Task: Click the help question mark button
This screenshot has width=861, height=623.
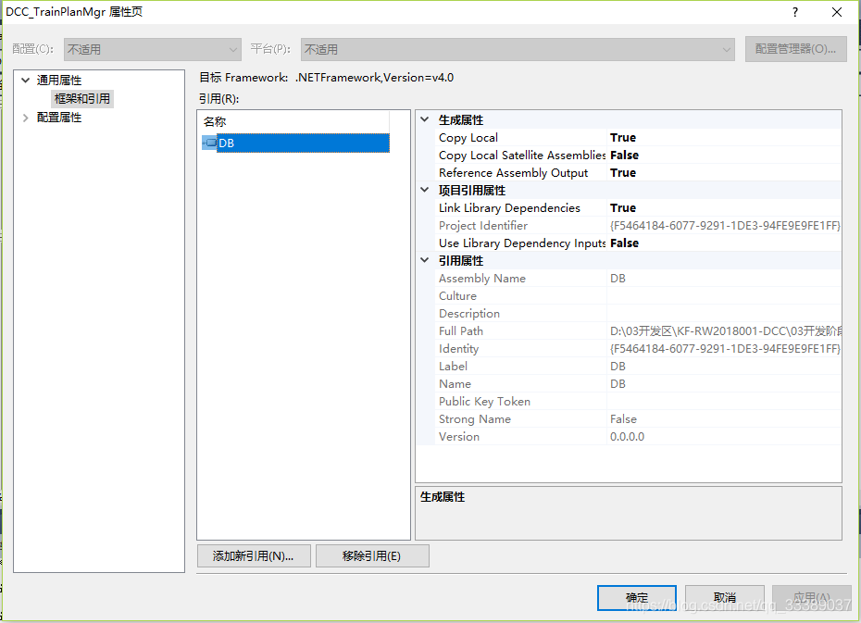Action: pyautogui.click(x=795, y=12)
